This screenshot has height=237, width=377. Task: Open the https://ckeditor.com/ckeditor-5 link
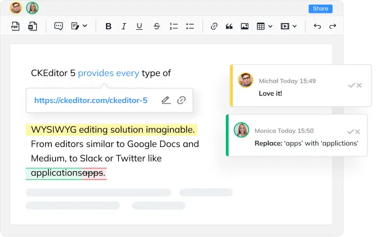(x=91, y=100)
